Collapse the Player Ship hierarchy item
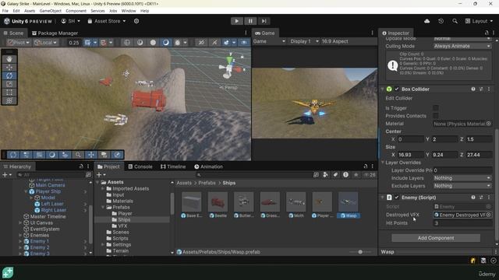The image size is (499, 280). click(x=26, y=191)
